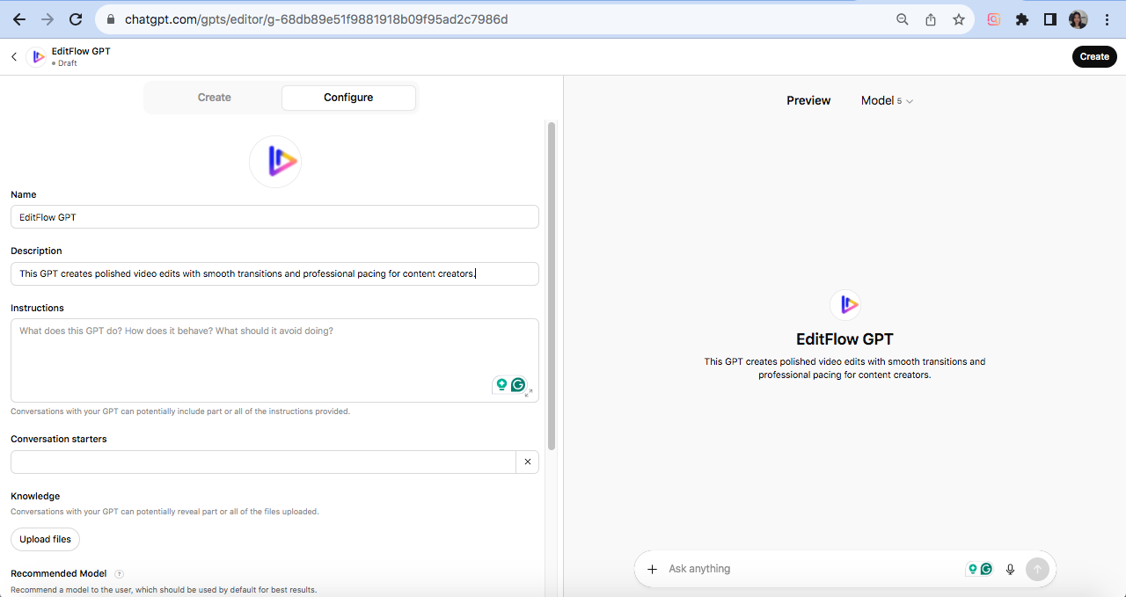
Task: Click the Grammarly icon in the Instructions box
Action: 518,384
